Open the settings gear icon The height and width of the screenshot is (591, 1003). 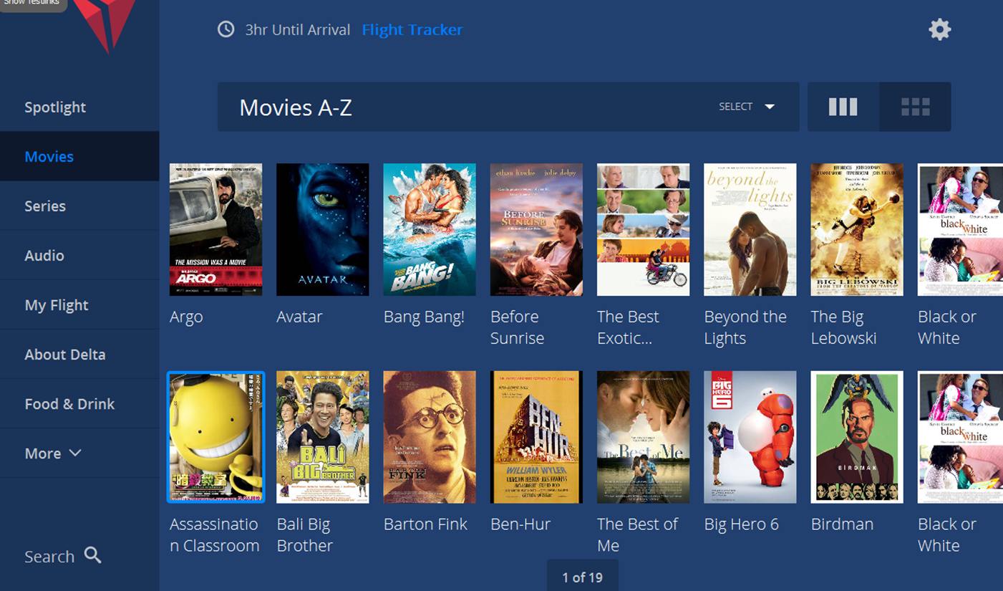(939, 29)
